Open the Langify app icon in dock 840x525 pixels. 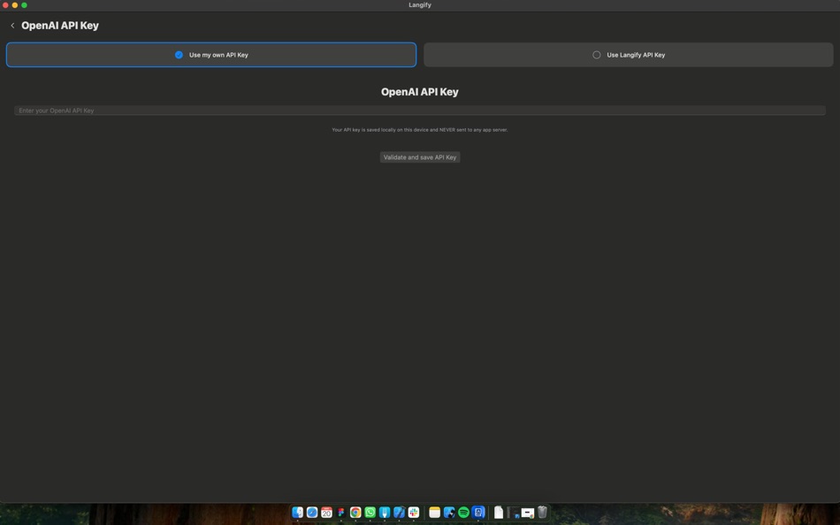point(478,512)
